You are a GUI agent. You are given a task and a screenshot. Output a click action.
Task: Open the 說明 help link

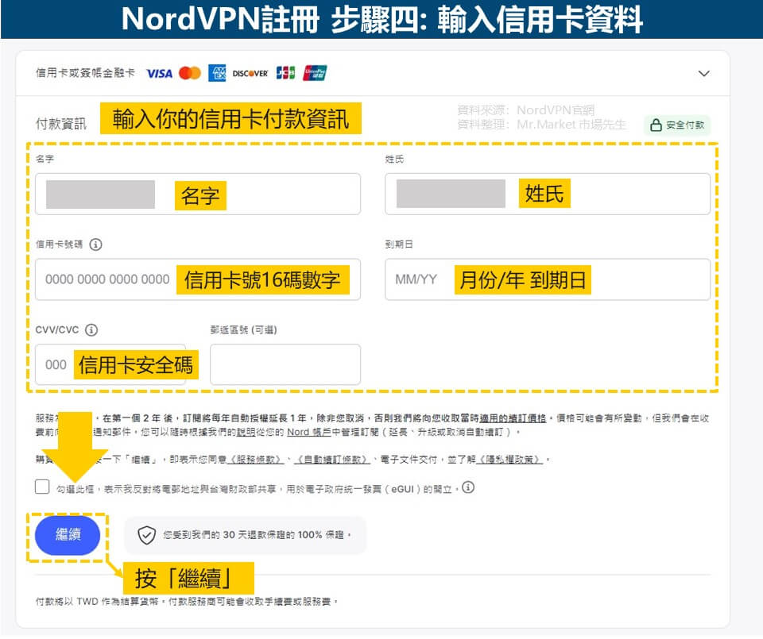tap(246, 432)
